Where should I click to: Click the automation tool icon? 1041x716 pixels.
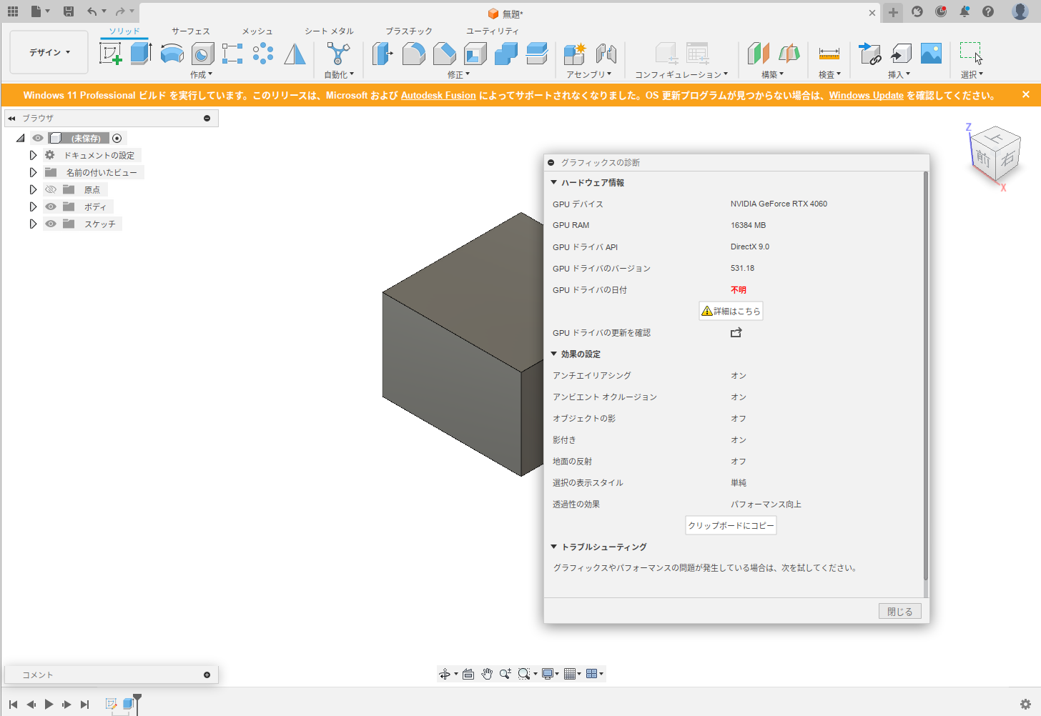(338, 54)
